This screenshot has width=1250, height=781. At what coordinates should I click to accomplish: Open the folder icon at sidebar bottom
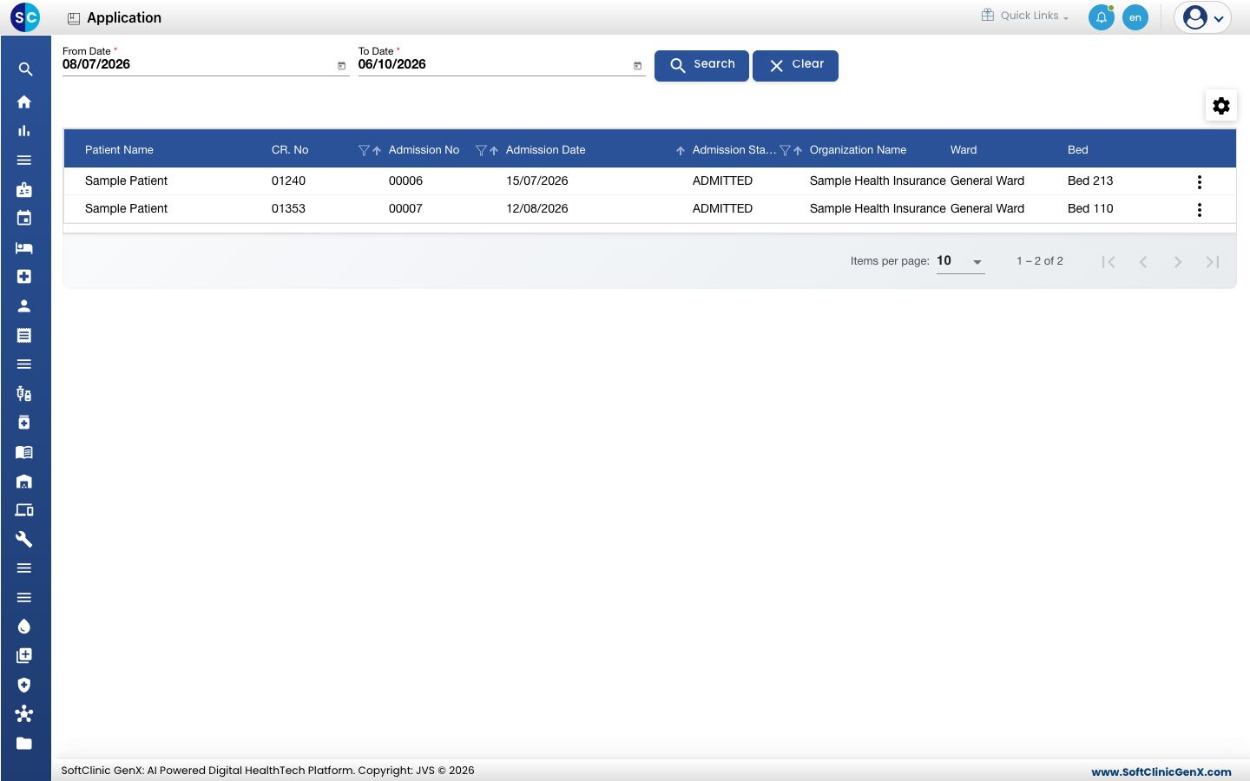click(24, 743)
